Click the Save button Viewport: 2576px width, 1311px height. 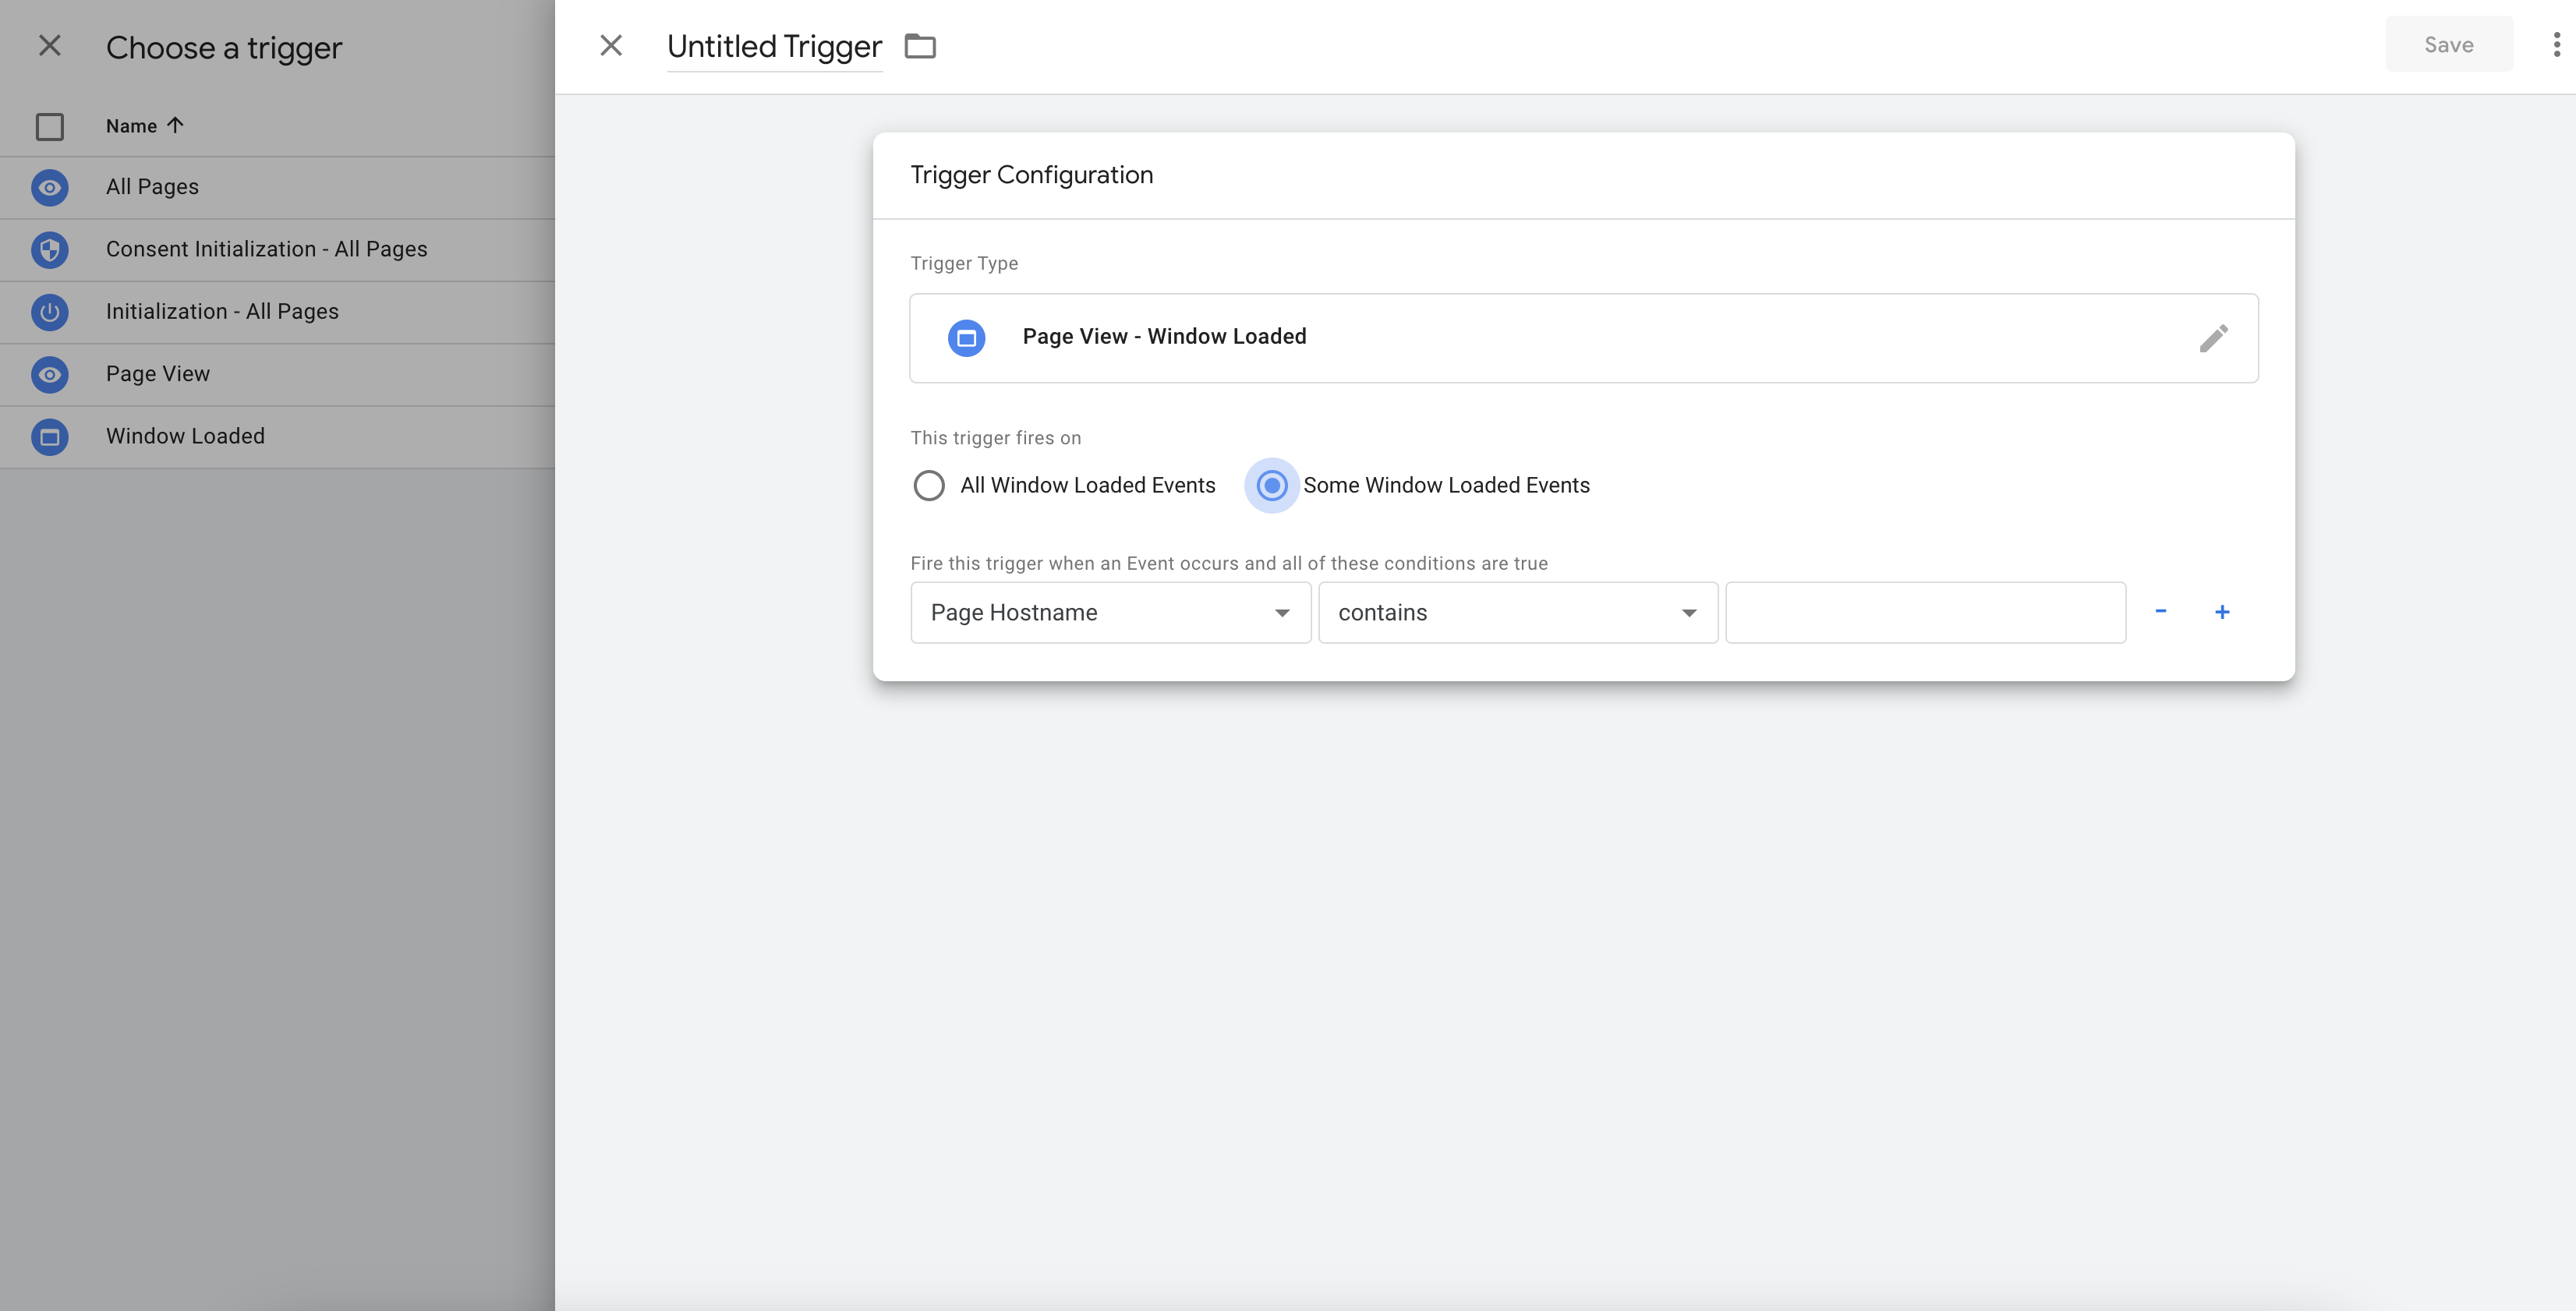(2448, 44)
